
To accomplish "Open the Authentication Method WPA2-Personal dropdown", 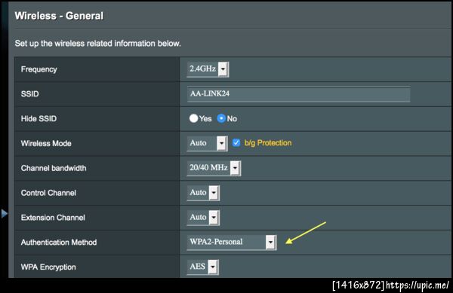I will (232, 243).
